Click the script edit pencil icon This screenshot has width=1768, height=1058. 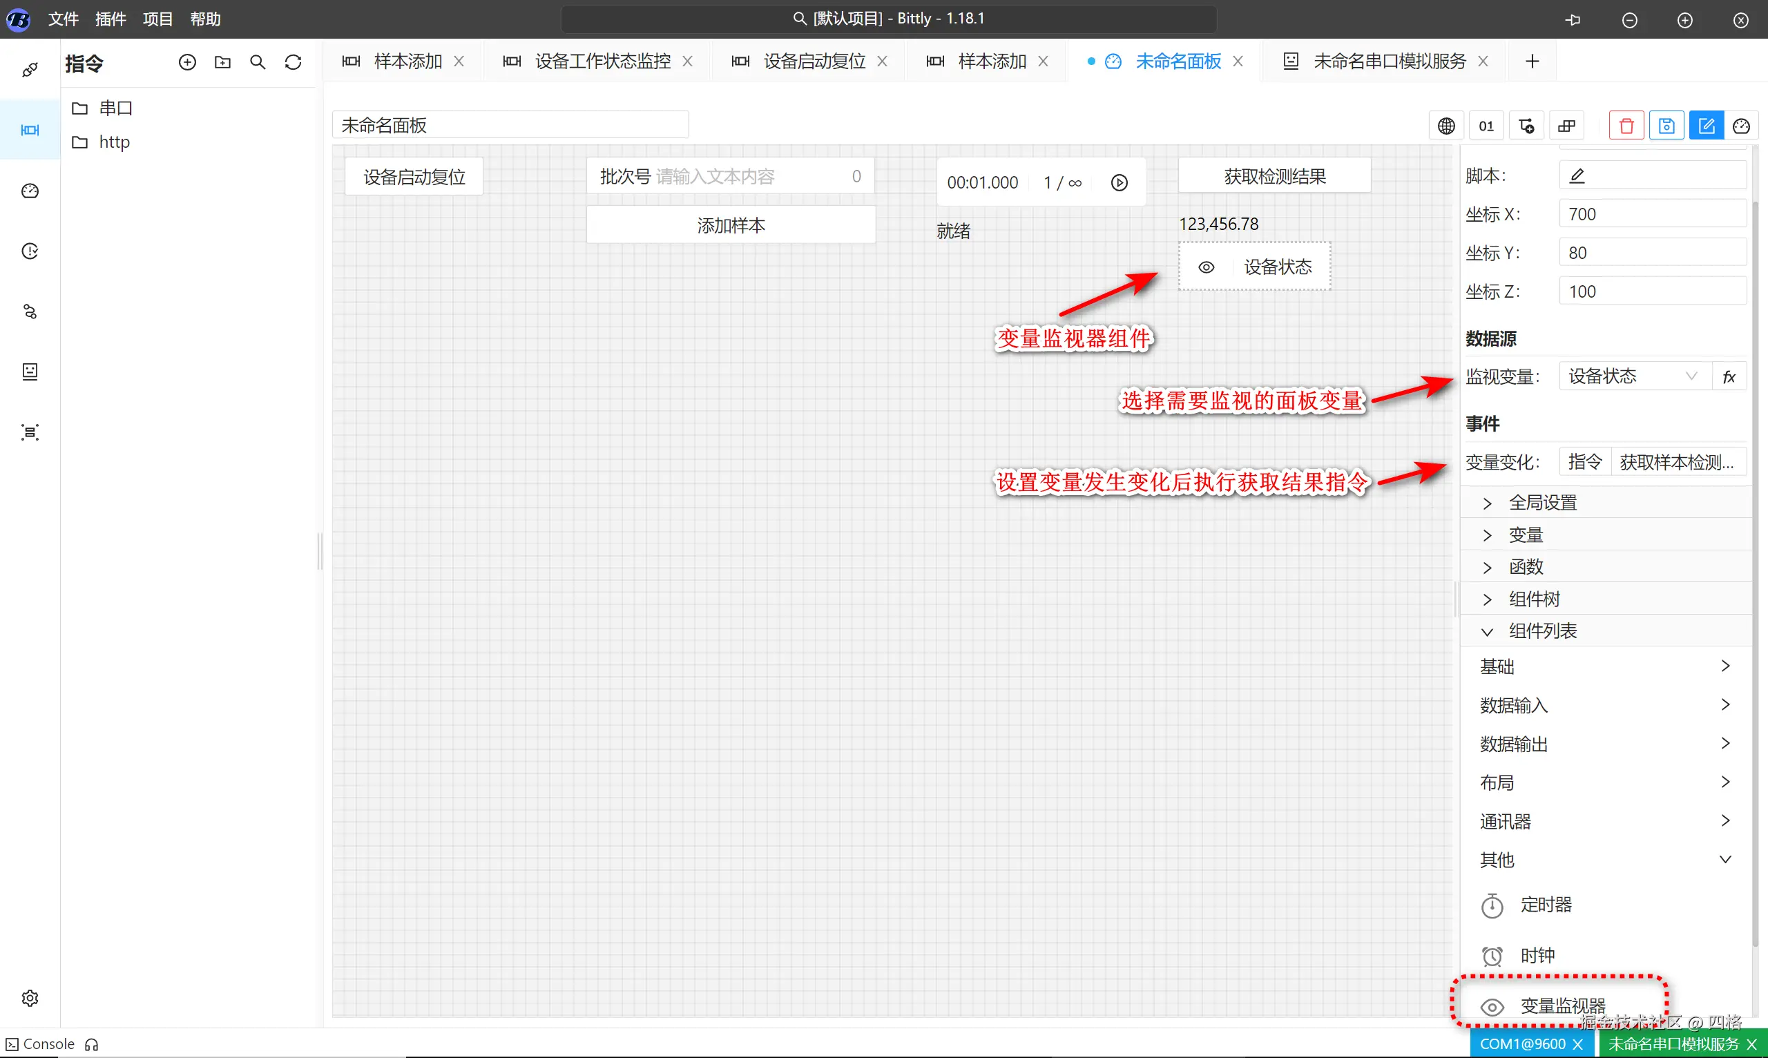pyautogui.click(x=1577, y=175)
